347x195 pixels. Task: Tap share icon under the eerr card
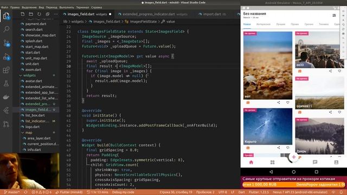click(x=278, y=102)
